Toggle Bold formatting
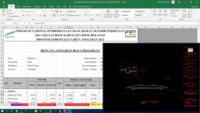 click(x=23, y=15)
